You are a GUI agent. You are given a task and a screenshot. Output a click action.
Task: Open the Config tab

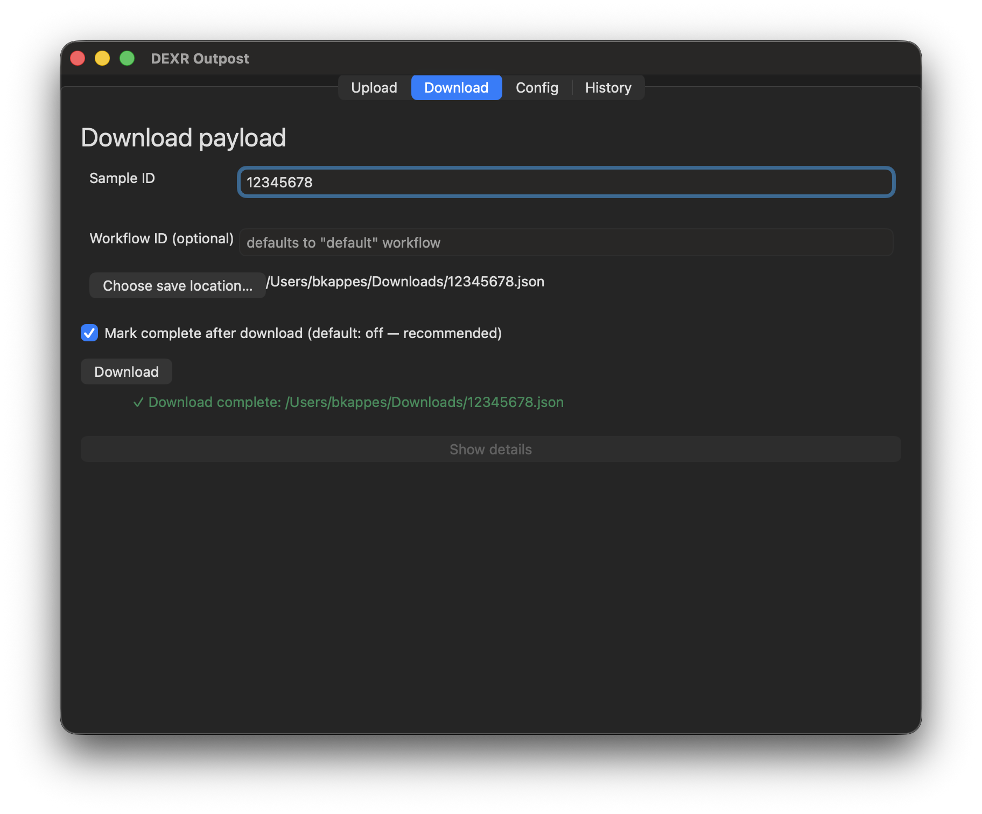(537, 88)
